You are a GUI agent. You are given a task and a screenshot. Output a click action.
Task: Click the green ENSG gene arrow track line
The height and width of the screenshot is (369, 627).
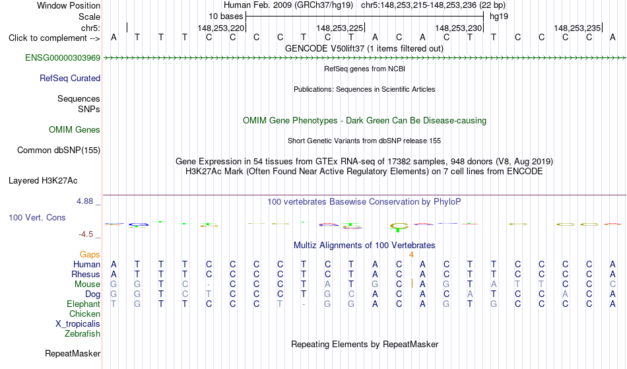point(364,58)
